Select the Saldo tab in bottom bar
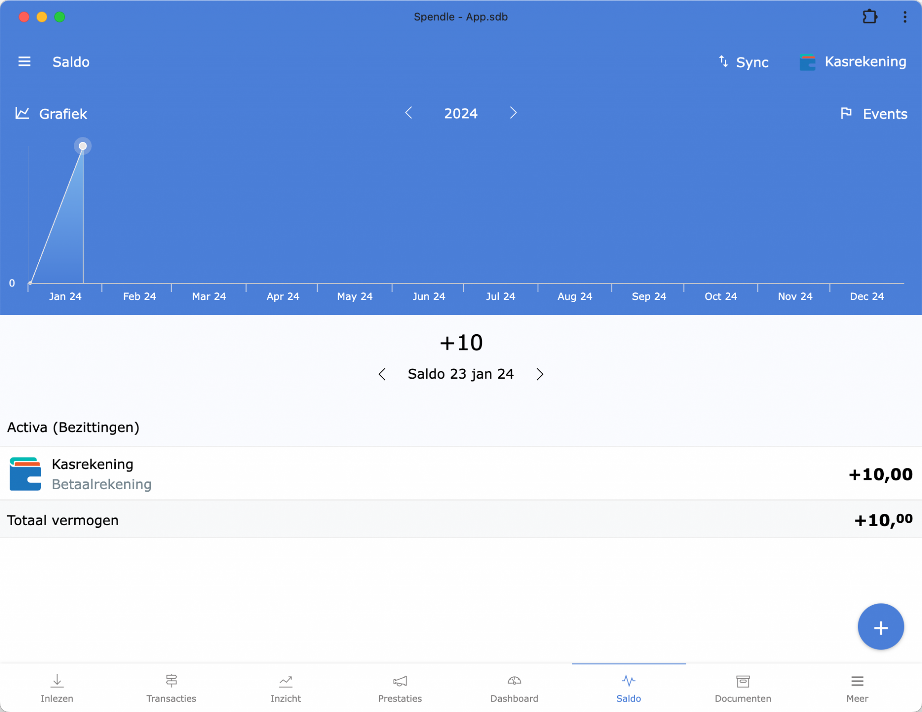 (x=628, y=688)
